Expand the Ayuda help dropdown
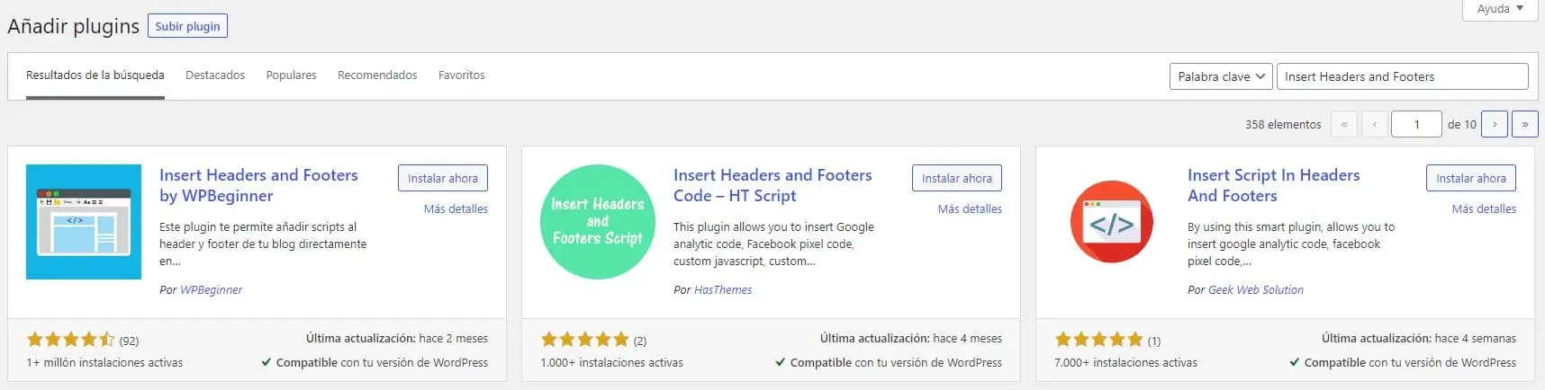1545x390 pixels. pyautogui.click(x=1500, y=9)
